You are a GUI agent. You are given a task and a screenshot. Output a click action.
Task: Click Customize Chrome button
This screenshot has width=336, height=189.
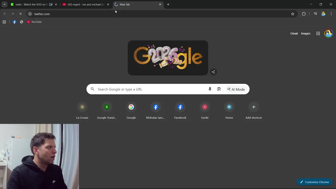tap(314, 182)
